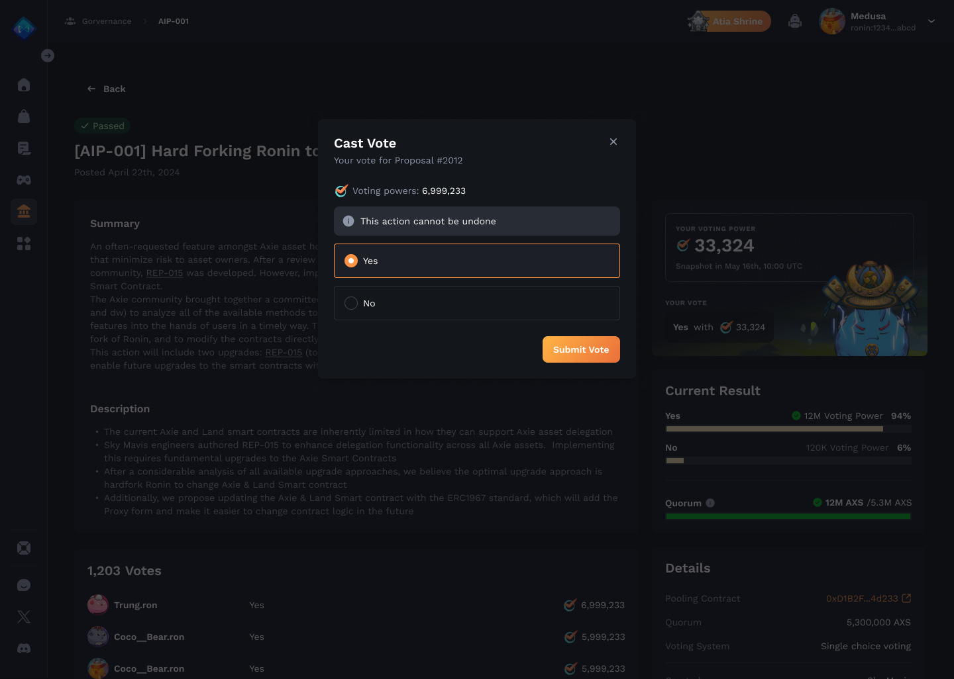
Task: Open the Quorum info tooltip icon
Action: [x=710, y=503]
